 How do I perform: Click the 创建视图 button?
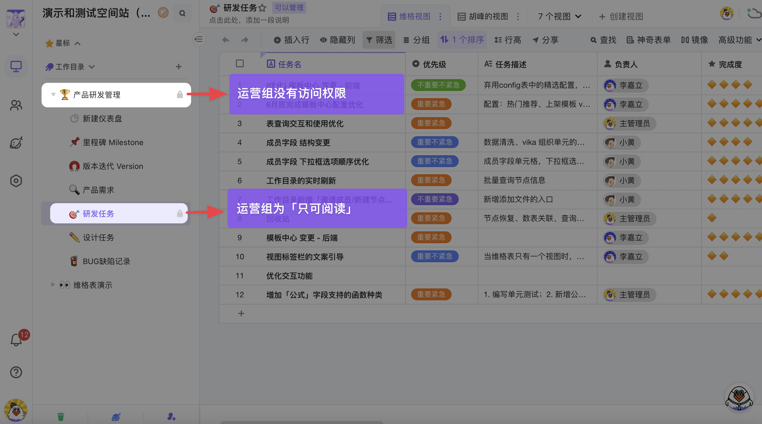[x=621, y=16]
